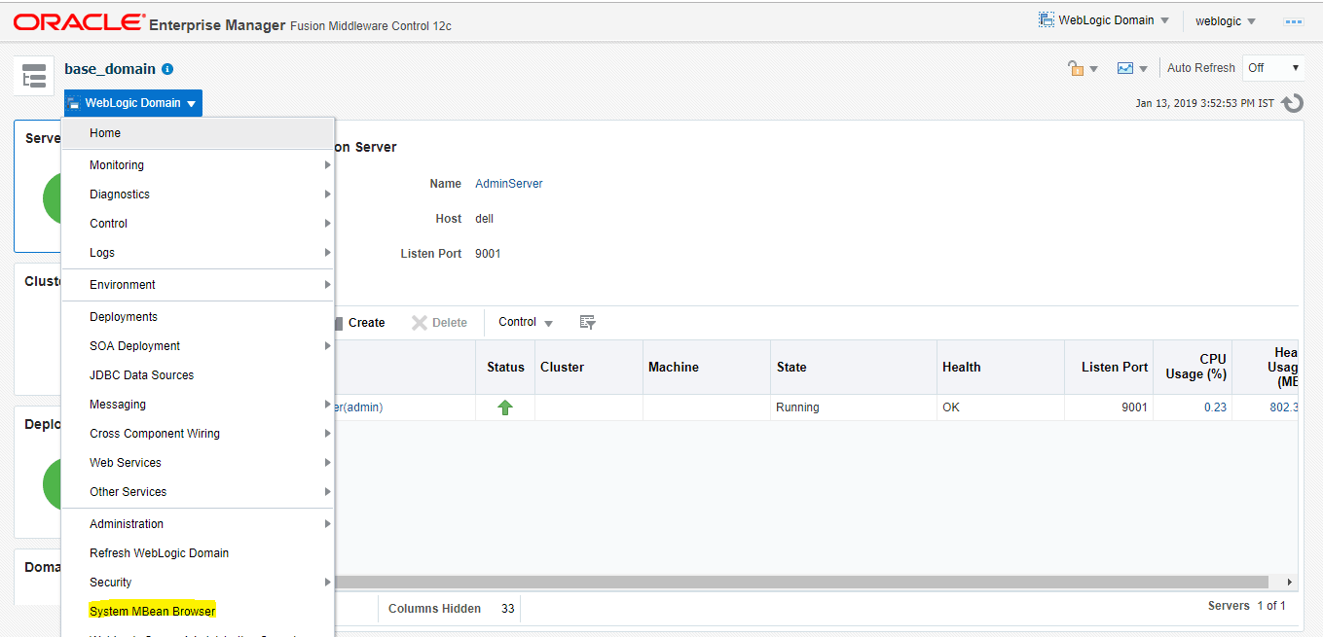
Task: Open the target navigation tree icon
Action: (x=34, y=76)
